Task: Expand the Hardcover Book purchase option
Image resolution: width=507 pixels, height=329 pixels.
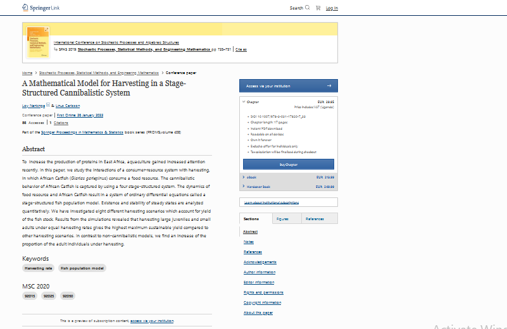Action: click(243, 187)
